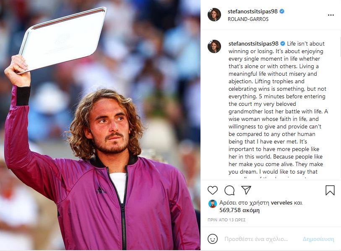Like the post with the heart icon

(x=213, y=190)
